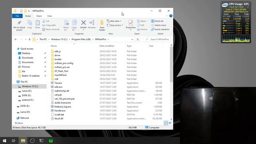The width and height of the screenshot is (256, 144).
Task: Select Quick access in navigation pane
Action: pos(27,49)
